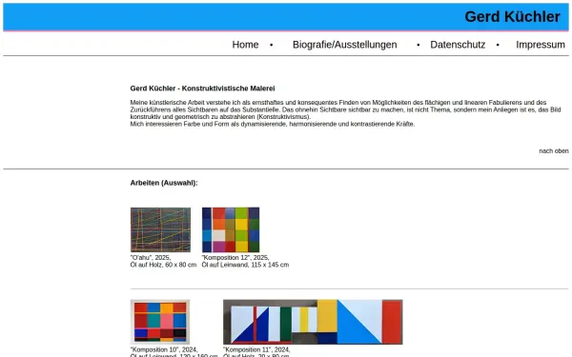This screenshot has width=572, height=357.
Task: Click the paragraph line starting "Meine künstlerische Arbeit"
Action: (338, 103)
